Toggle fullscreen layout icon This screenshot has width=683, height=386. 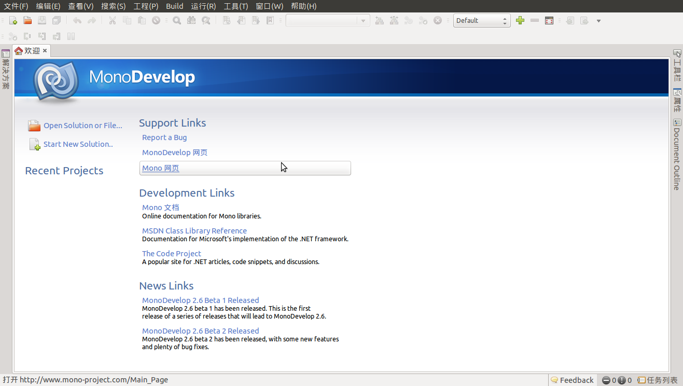pyautogui.click(x=549, y=21)
